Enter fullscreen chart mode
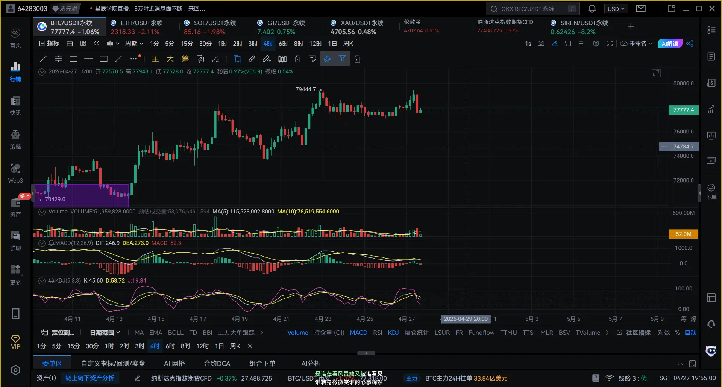Screen dimensions: 722x387 pyautogui.click(x=610, y=44)
